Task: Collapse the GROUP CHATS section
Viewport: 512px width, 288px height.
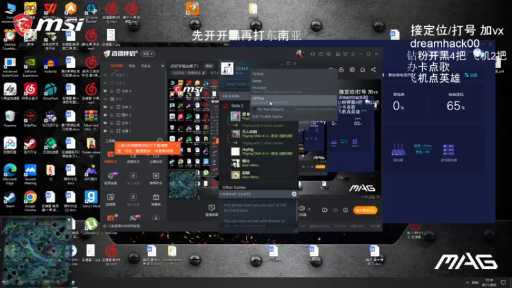Action: click(221, 195)
